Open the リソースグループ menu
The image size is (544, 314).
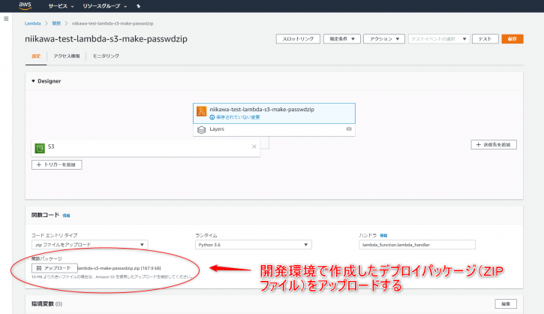coord(105,6)
